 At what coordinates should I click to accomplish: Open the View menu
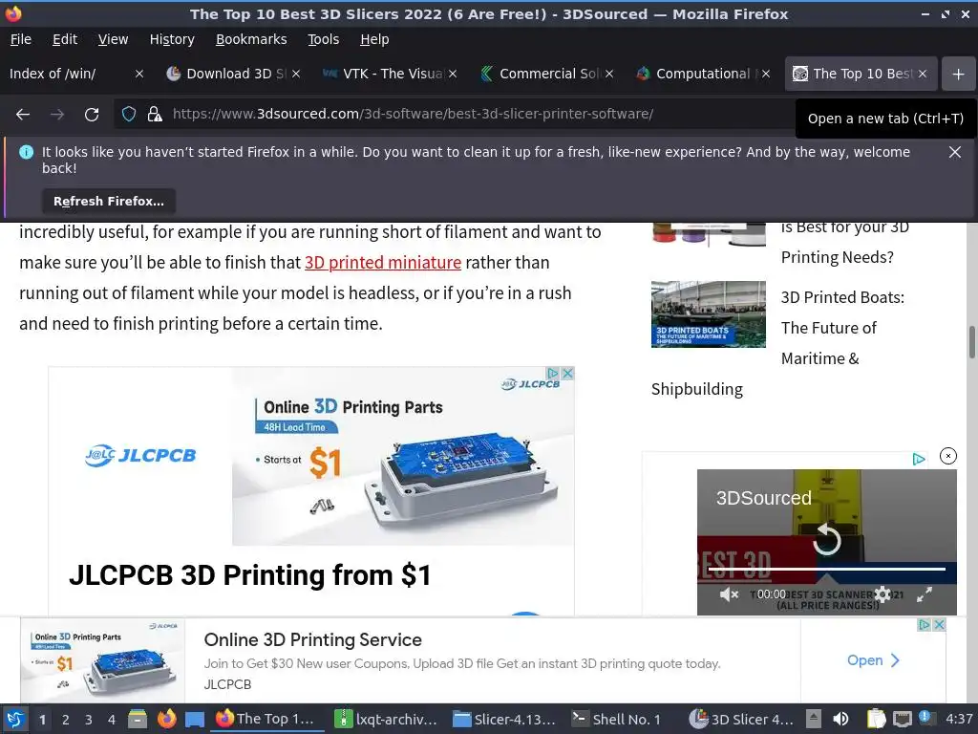tap(113, 39)
